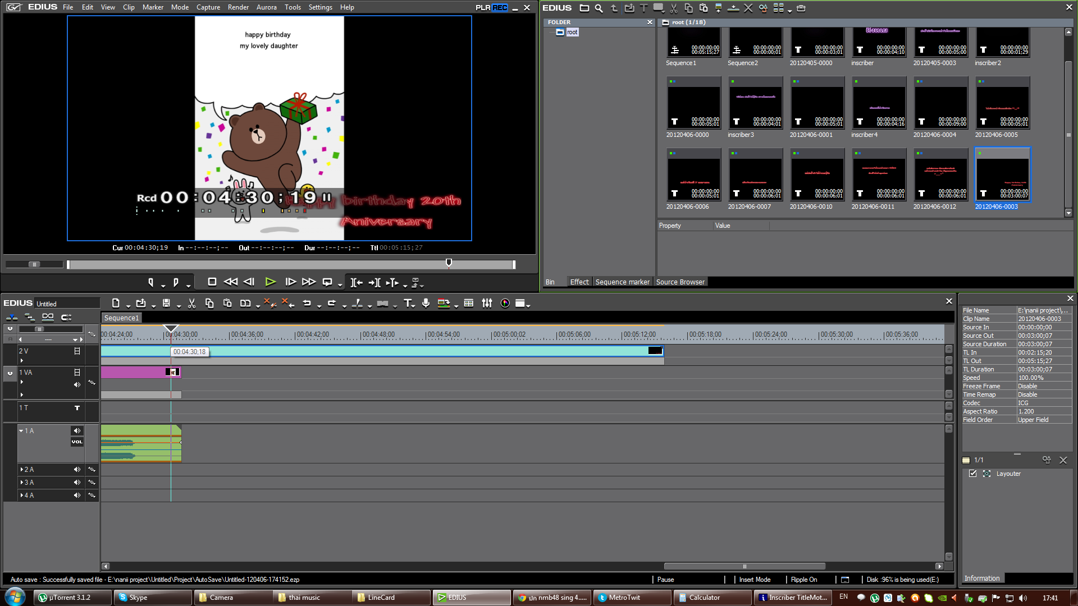Click the Undo arrow icon
This screenshot has width=1078, height=606.
pyautogui.click(x=307, y=304)
